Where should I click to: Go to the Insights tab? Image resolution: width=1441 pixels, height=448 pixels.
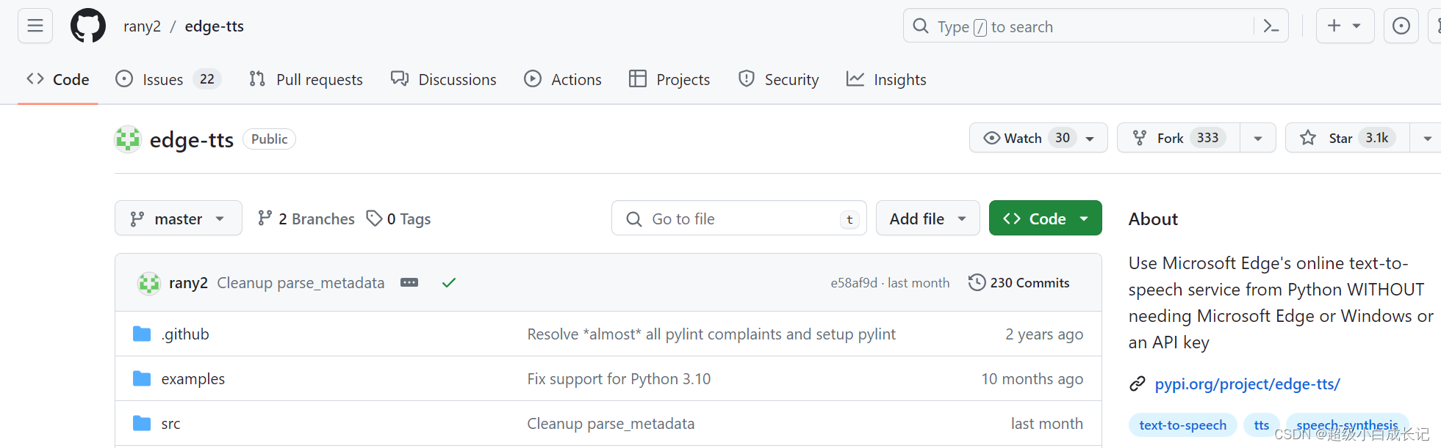[x=886, y=79]
